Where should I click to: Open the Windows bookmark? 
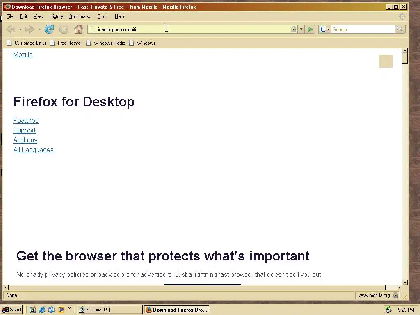[x=142, y=43]
